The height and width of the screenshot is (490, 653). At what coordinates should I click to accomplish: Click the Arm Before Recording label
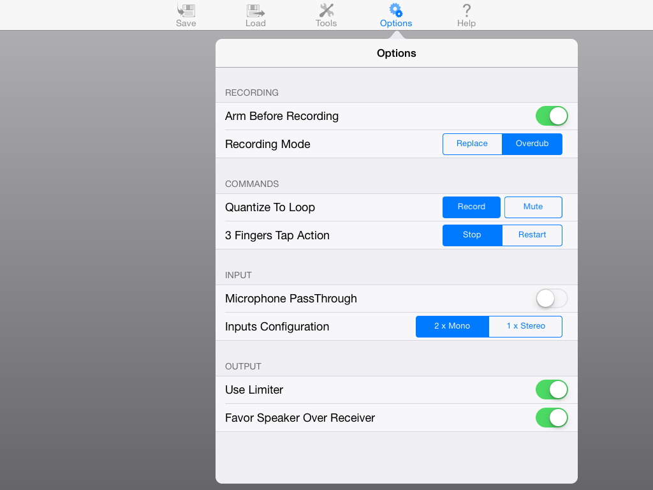[x=282, y=116]
